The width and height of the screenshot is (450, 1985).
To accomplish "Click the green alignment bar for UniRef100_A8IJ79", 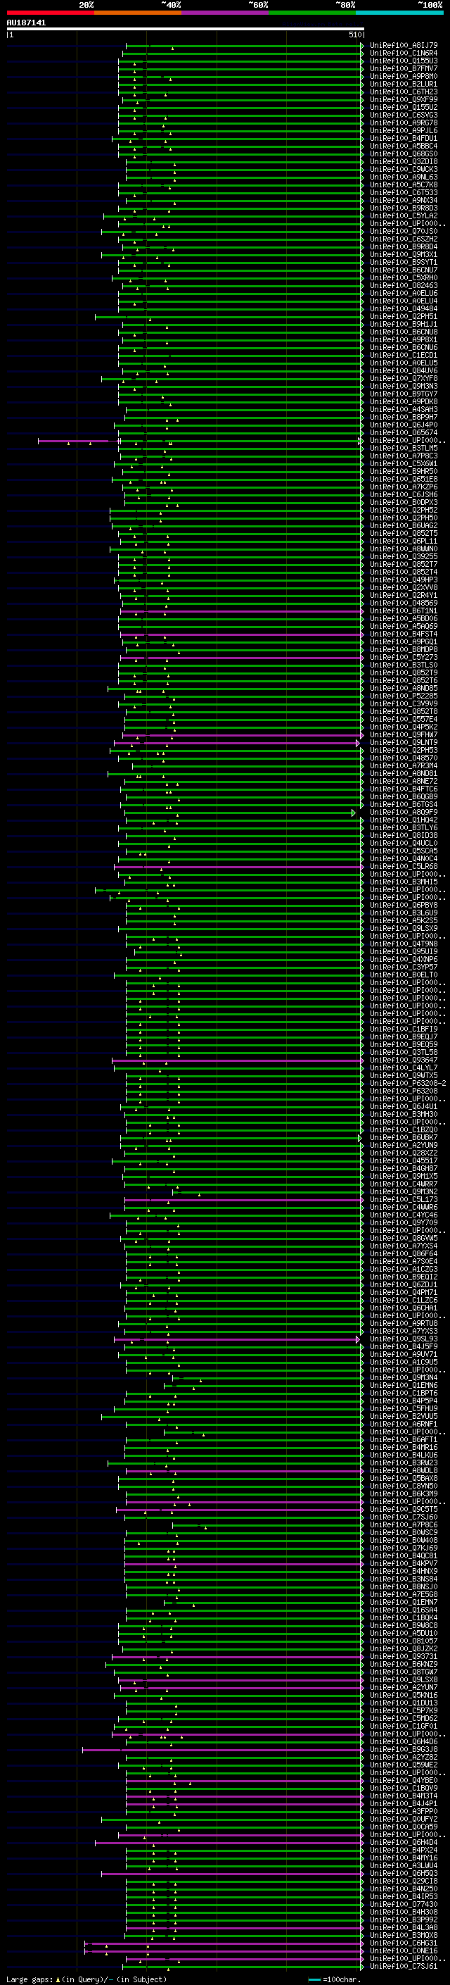I will (x=244, y=46).
